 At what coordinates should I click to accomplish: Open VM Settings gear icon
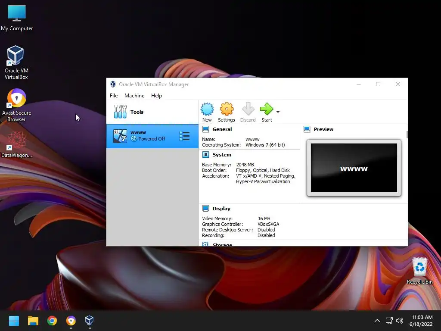227,109
